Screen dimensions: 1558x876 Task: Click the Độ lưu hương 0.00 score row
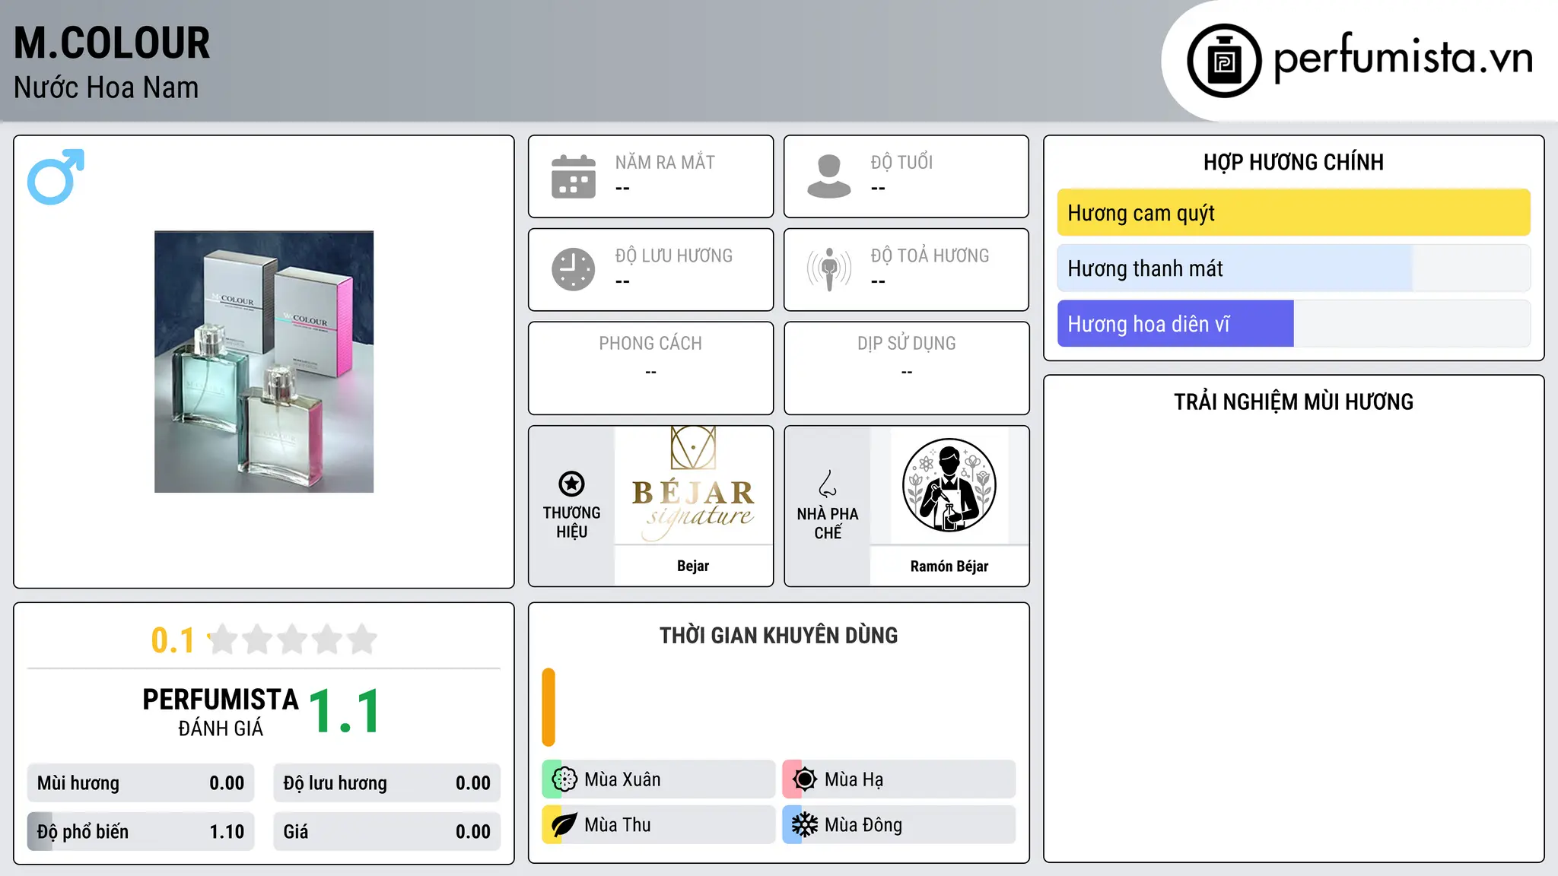pos(387,783)
